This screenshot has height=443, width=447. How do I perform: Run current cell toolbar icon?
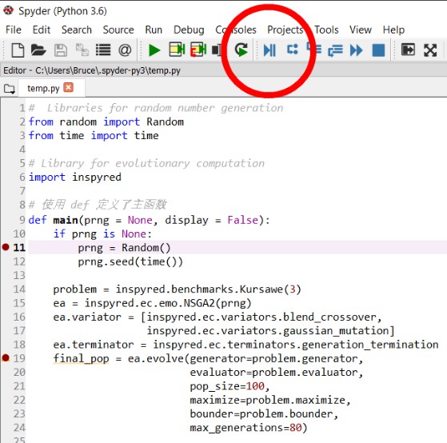click(x=177, y=50)
